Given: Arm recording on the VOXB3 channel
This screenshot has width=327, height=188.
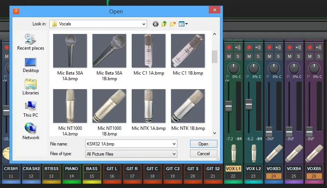Looking at the screenshot, I should click(269, 48).
